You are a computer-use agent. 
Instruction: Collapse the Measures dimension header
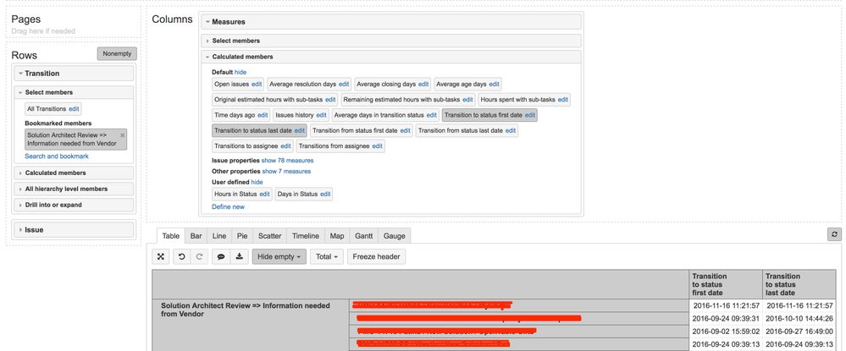click(392, 21)
